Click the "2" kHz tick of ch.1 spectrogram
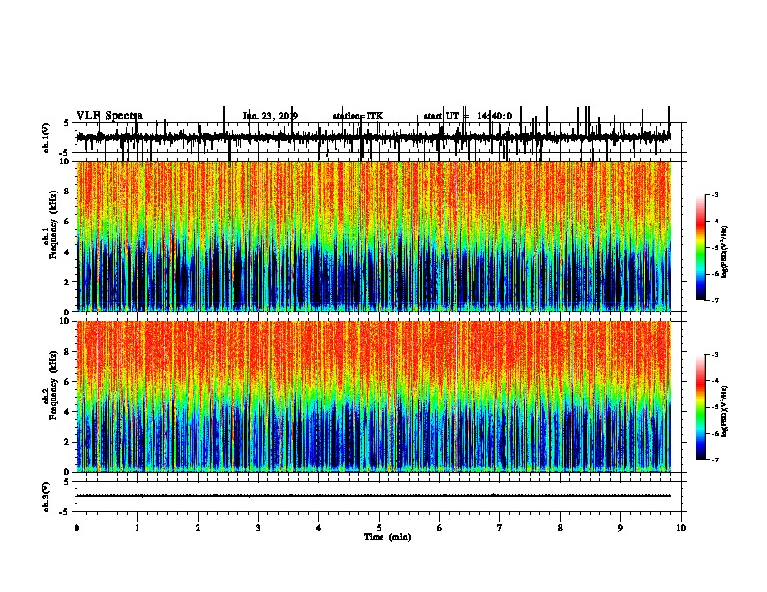This screenshot has height=592, width=767. coord(68,281)
